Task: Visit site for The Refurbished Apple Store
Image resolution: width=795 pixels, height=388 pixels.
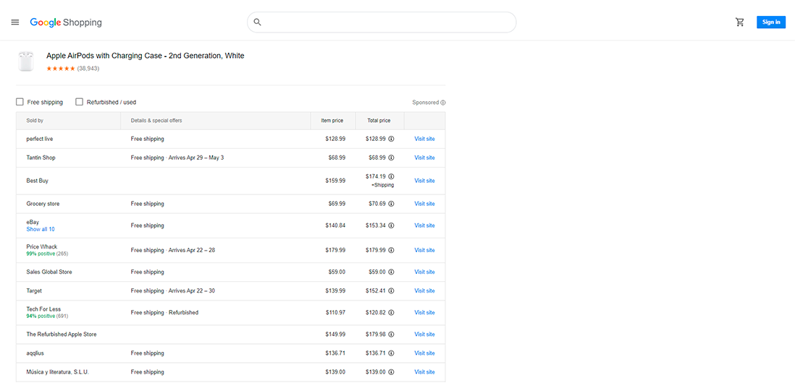Action: 424,335
